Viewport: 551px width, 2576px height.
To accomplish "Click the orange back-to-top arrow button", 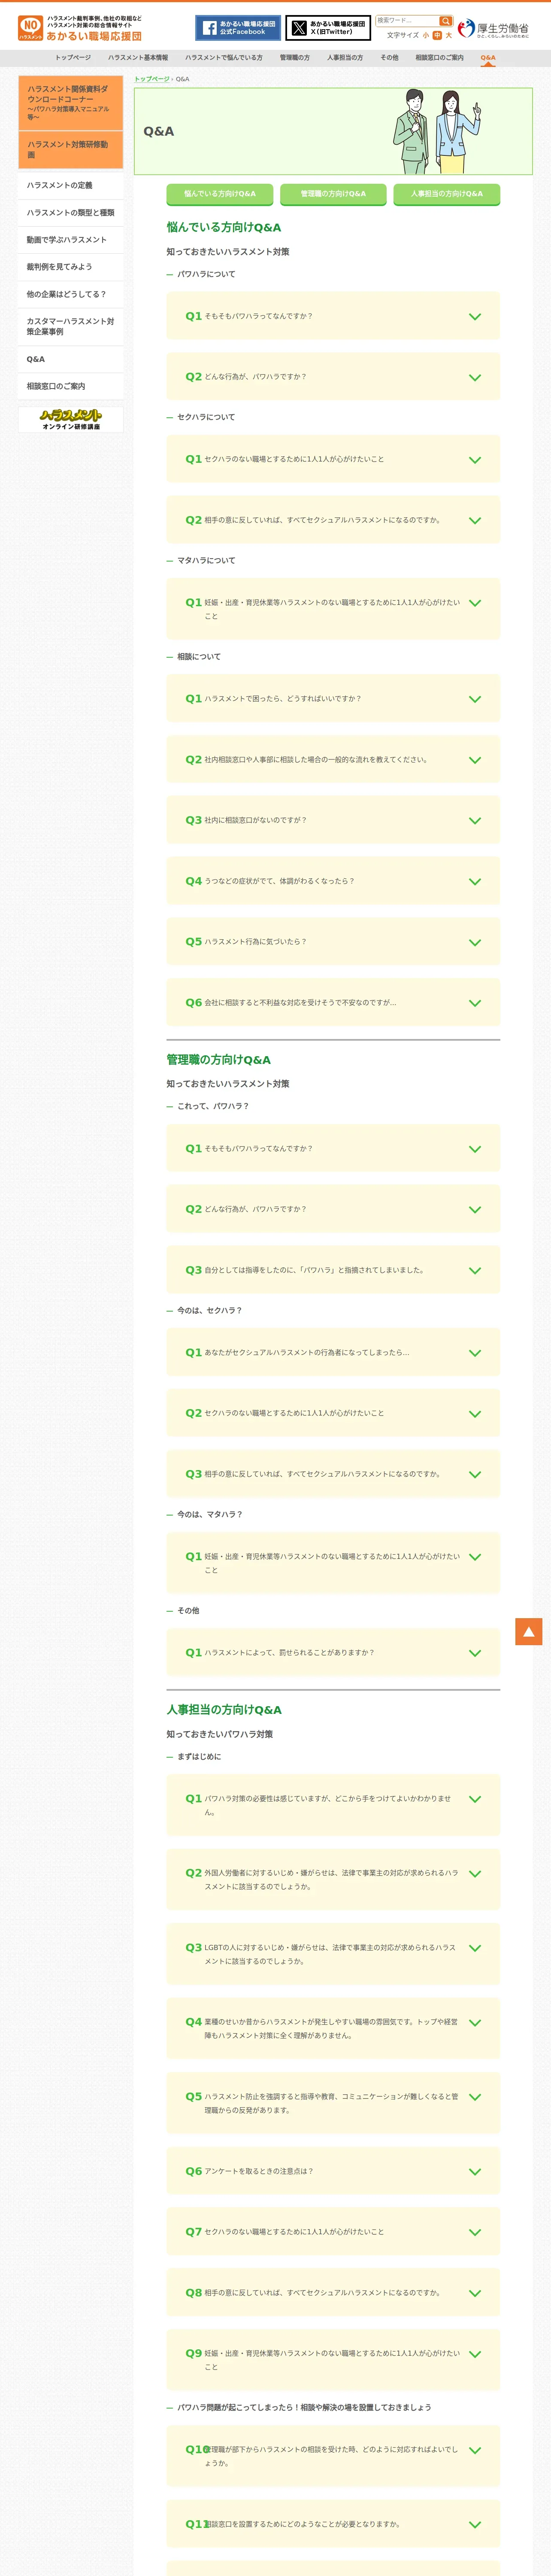I will pyautogui.click(x=529, y=1631).
